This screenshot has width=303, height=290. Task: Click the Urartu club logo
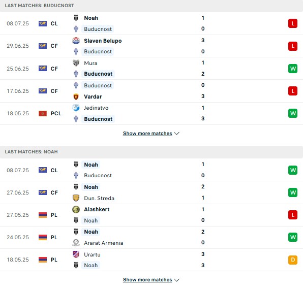point(76,254)
